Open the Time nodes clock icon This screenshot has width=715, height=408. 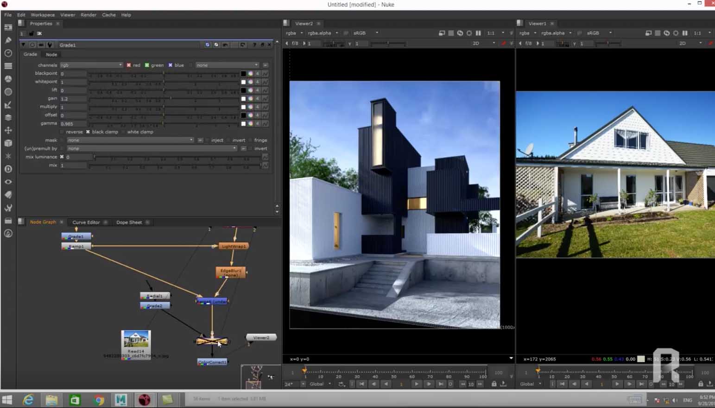click(x=8, y=53)
